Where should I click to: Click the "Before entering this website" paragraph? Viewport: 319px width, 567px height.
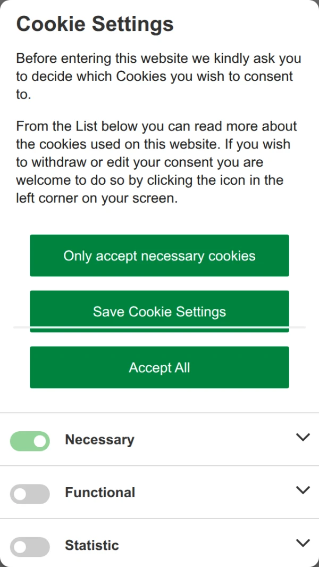[158, 76]
